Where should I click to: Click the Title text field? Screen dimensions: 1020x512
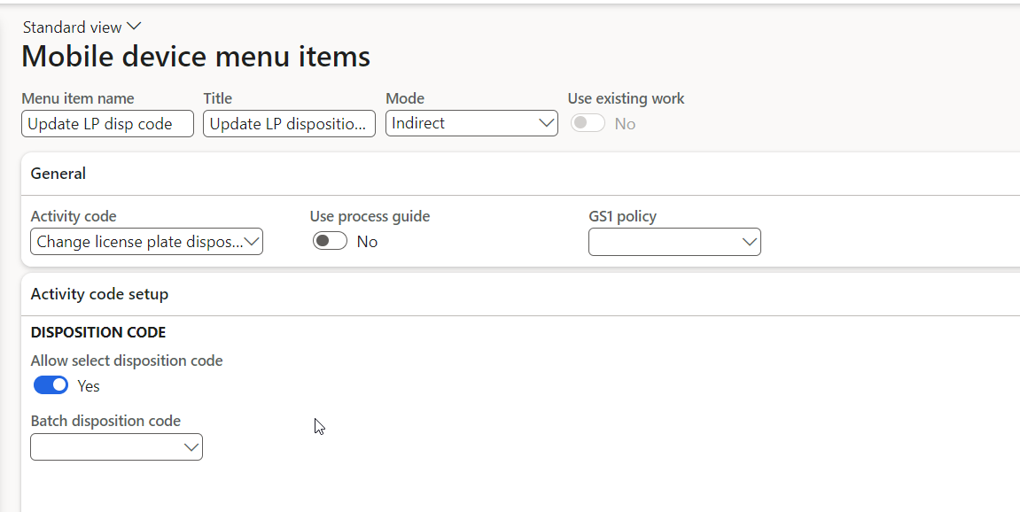click(289, 124)
